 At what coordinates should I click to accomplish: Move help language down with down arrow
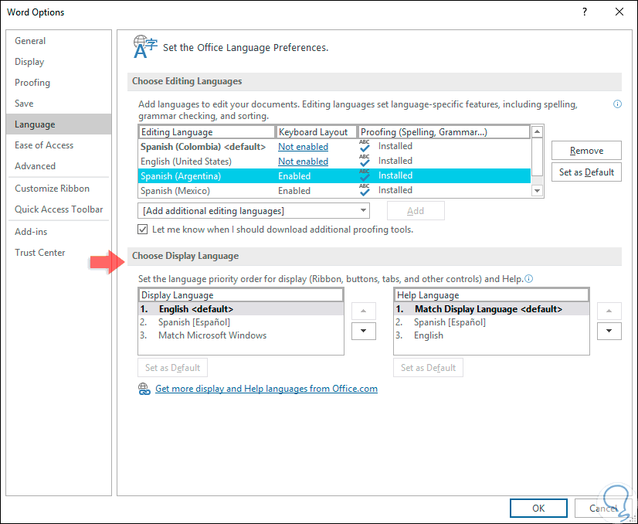[609, 331]
